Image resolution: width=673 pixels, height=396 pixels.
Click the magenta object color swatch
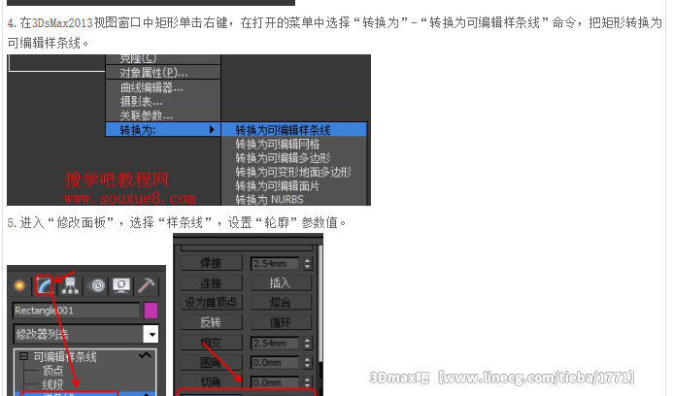151,311
